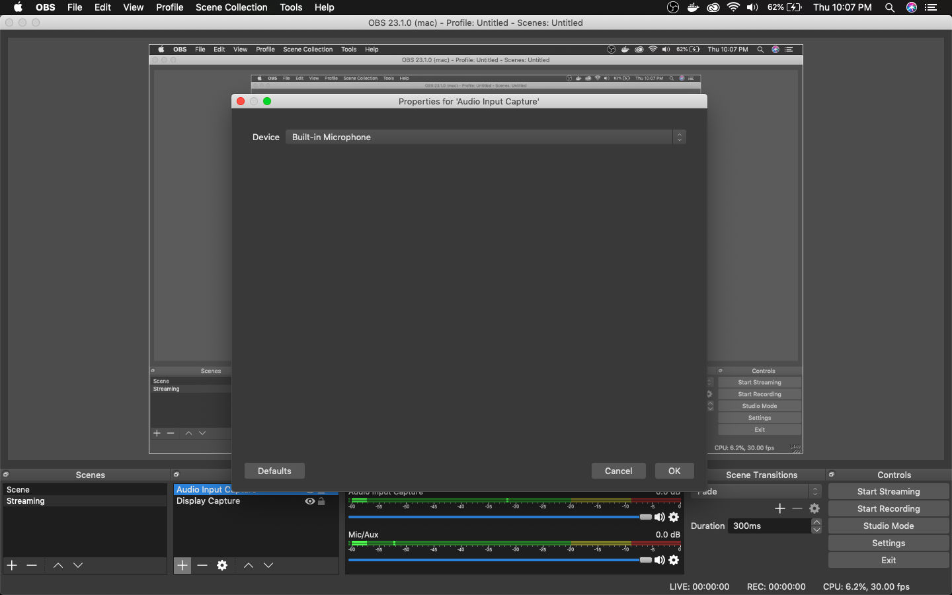Image resolution: width=952 pixels, height=595 pixels.
Task: Cancel the Audio Input Capture properties dialog
Action: coord(618,471)
